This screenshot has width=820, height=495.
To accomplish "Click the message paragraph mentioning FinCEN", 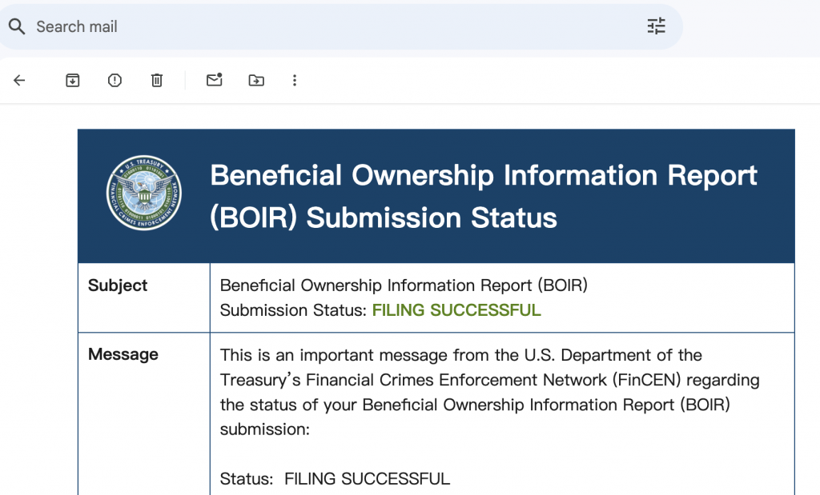I will tap(489, 392).
